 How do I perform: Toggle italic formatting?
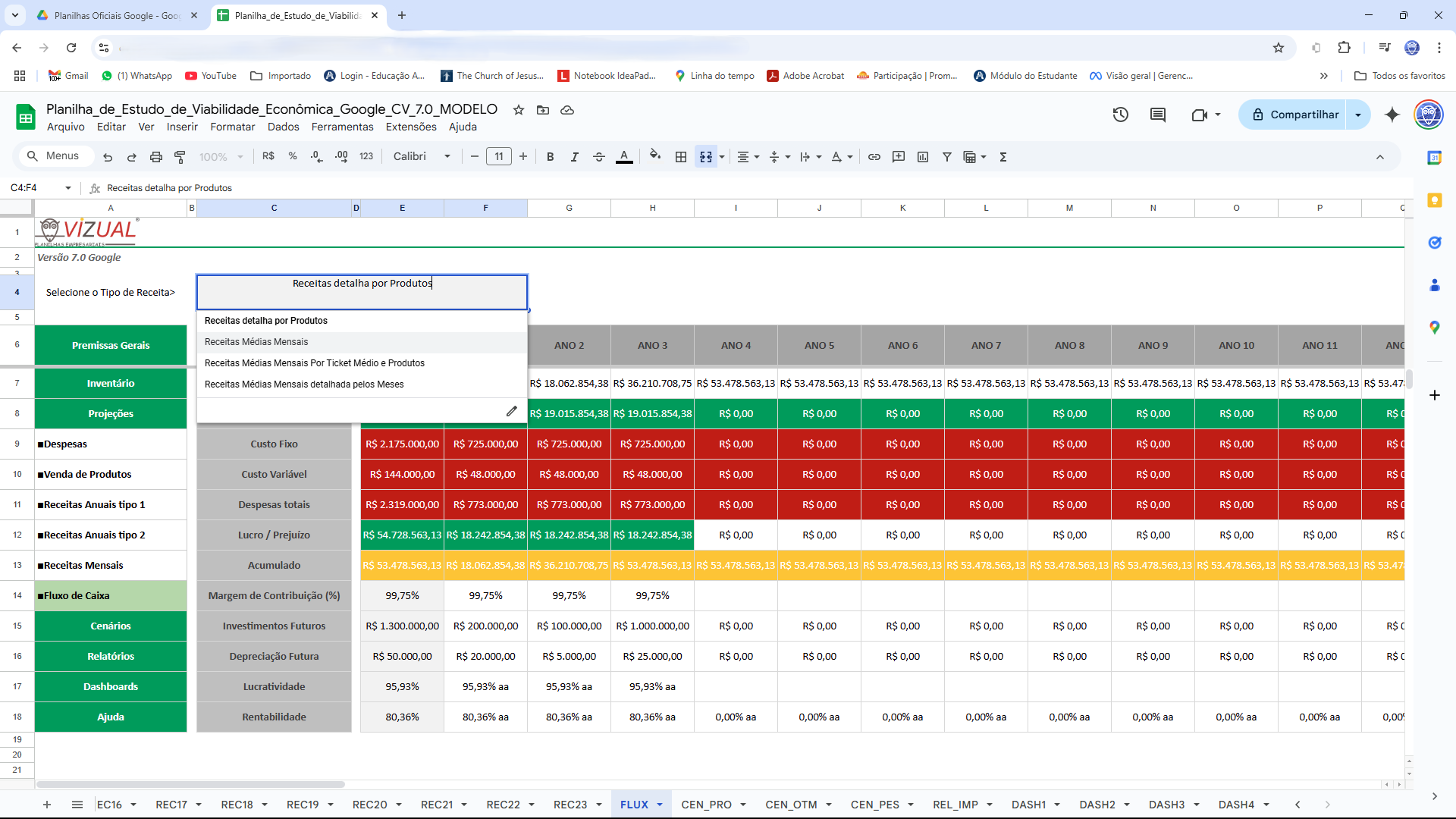click(x=574, y=157)
